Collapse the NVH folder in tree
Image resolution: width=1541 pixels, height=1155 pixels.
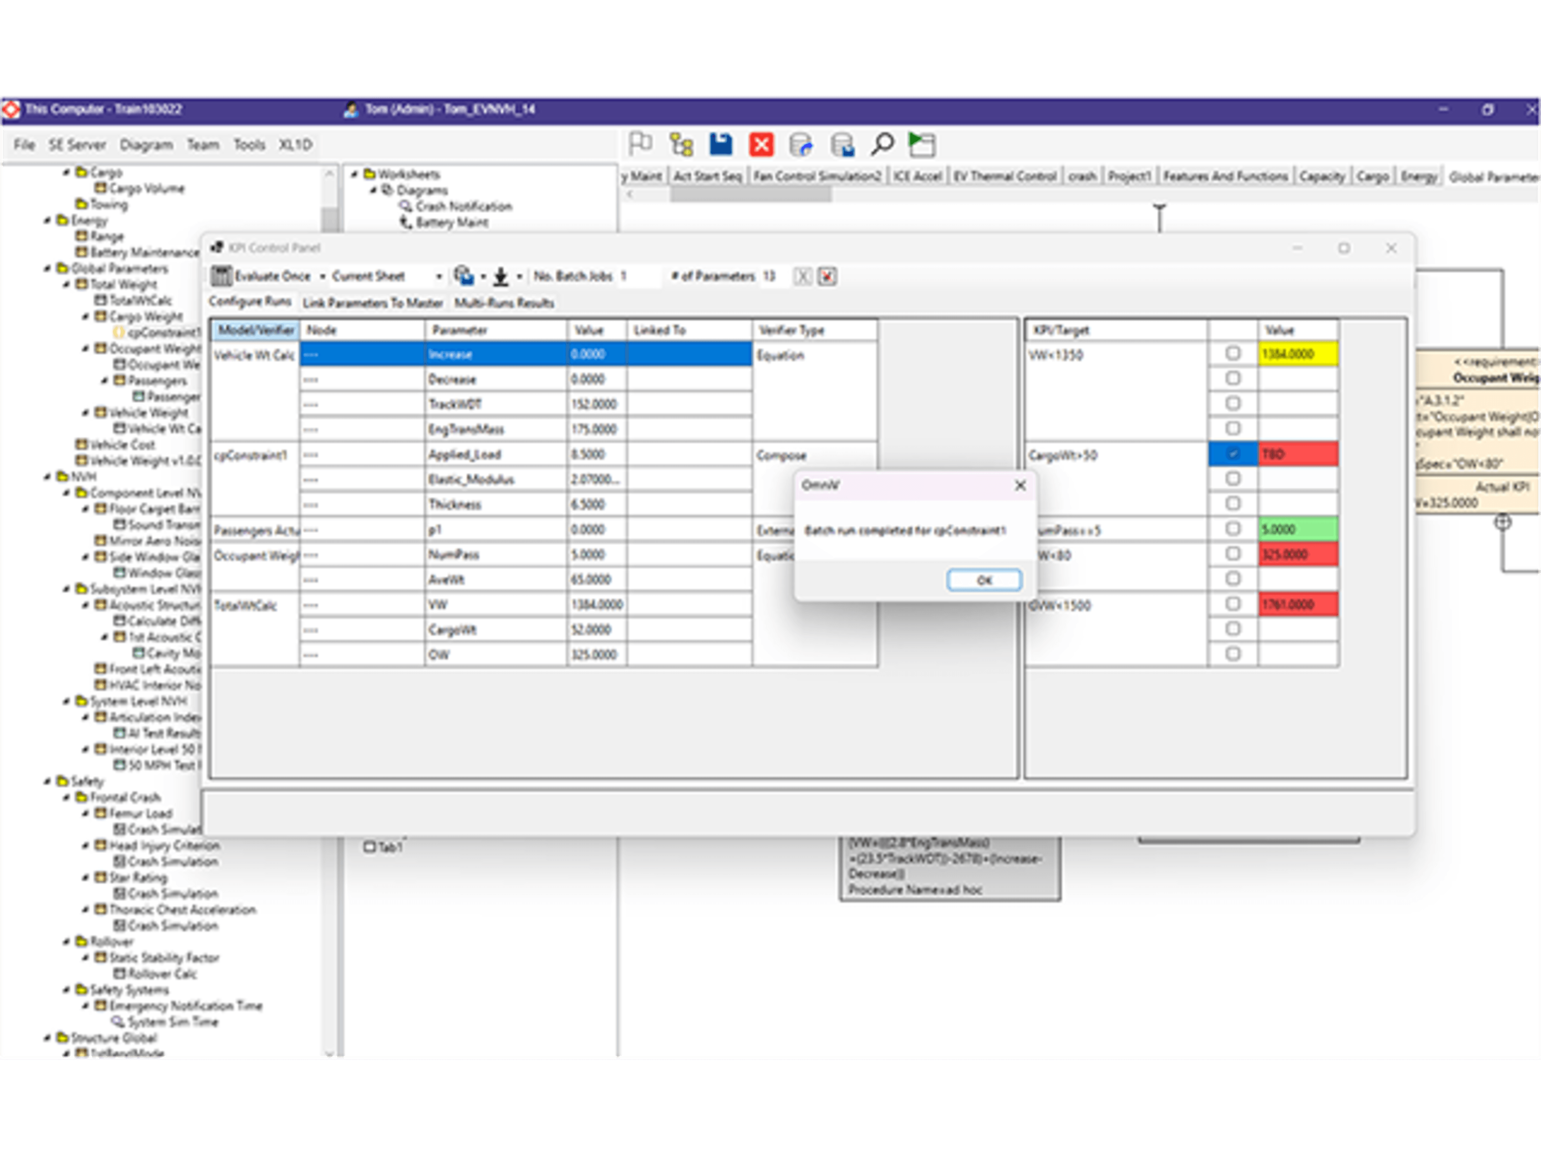47,476
